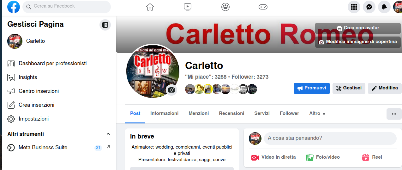Expand the Altro tab dropdown

point(317,113)
